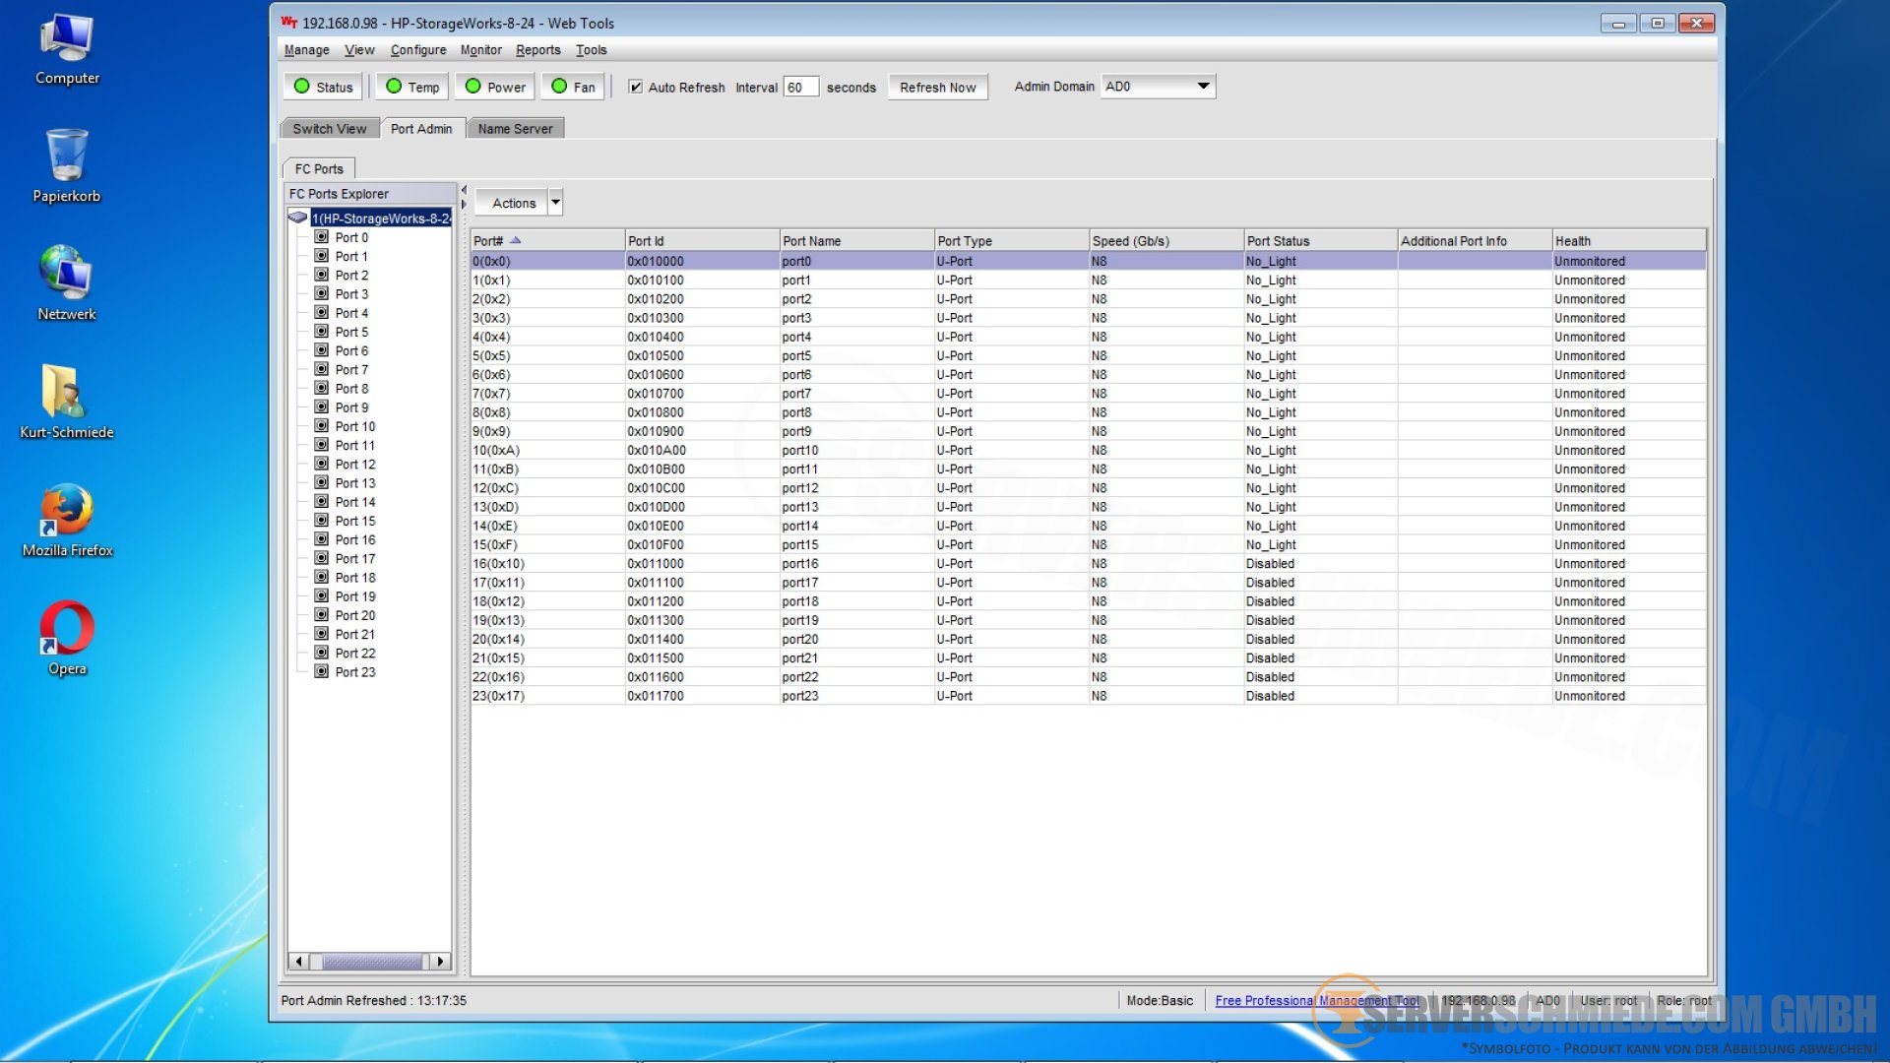
Task: Click the green Status indicator button
Action: point(323,87)
